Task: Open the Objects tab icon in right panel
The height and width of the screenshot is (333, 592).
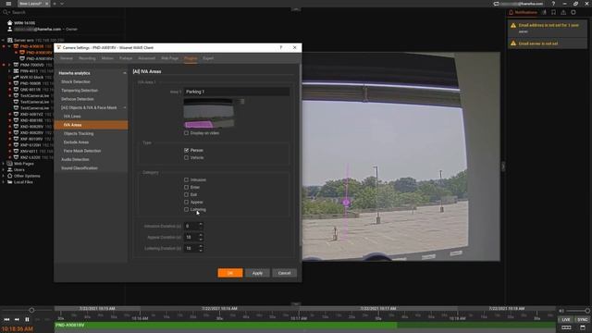Action: (573, 12)
